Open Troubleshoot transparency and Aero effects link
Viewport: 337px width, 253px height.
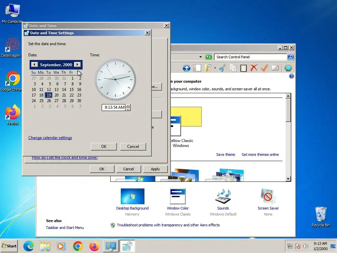(x=168, y=225)
